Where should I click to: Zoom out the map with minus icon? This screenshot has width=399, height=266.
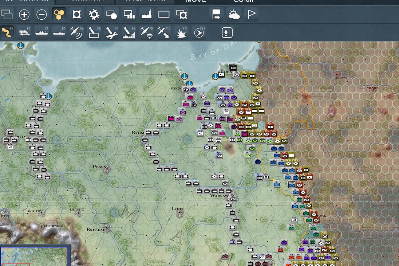[x=42, y=14]
